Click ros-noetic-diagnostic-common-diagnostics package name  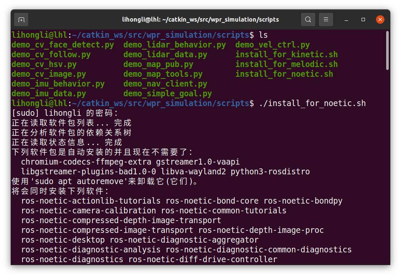(x=259, y=249)
